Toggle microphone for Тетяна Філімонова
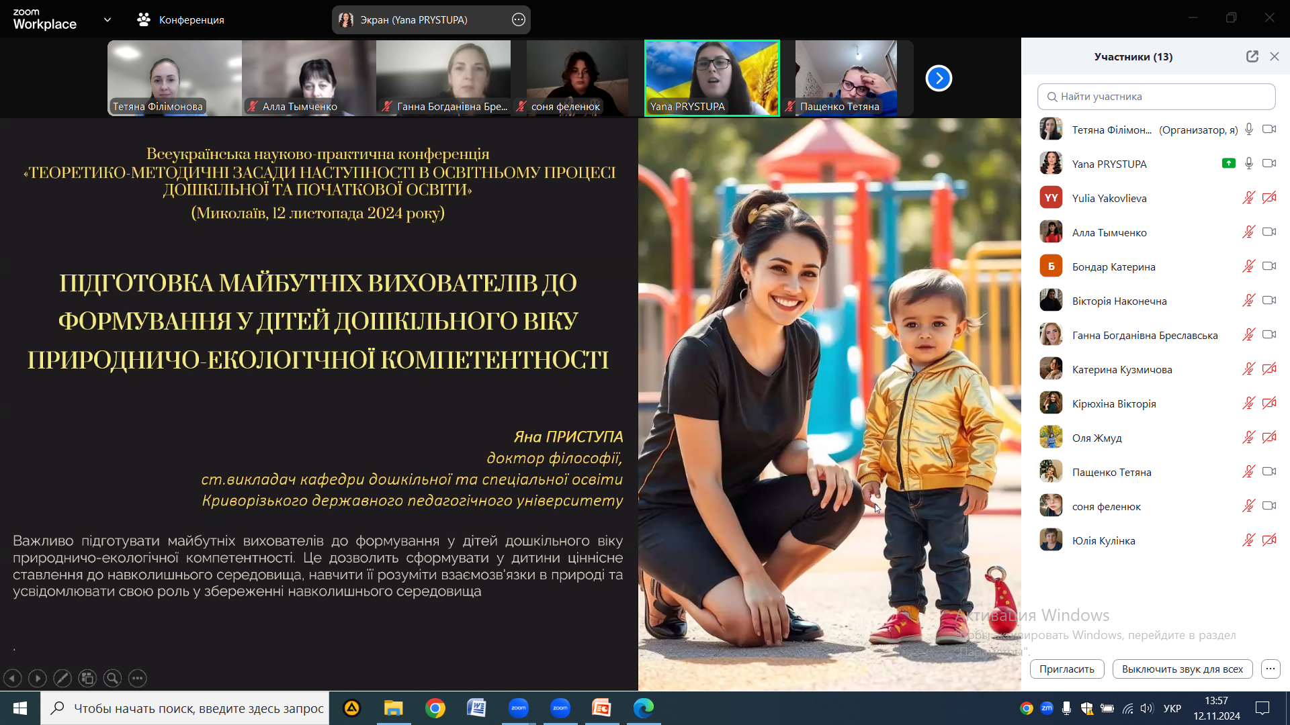 [x=1248, y=130]
